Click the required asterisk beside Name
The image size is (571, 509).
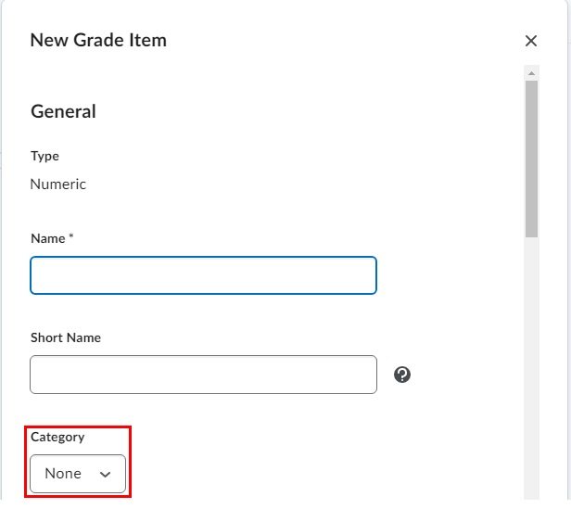[71, 238]
